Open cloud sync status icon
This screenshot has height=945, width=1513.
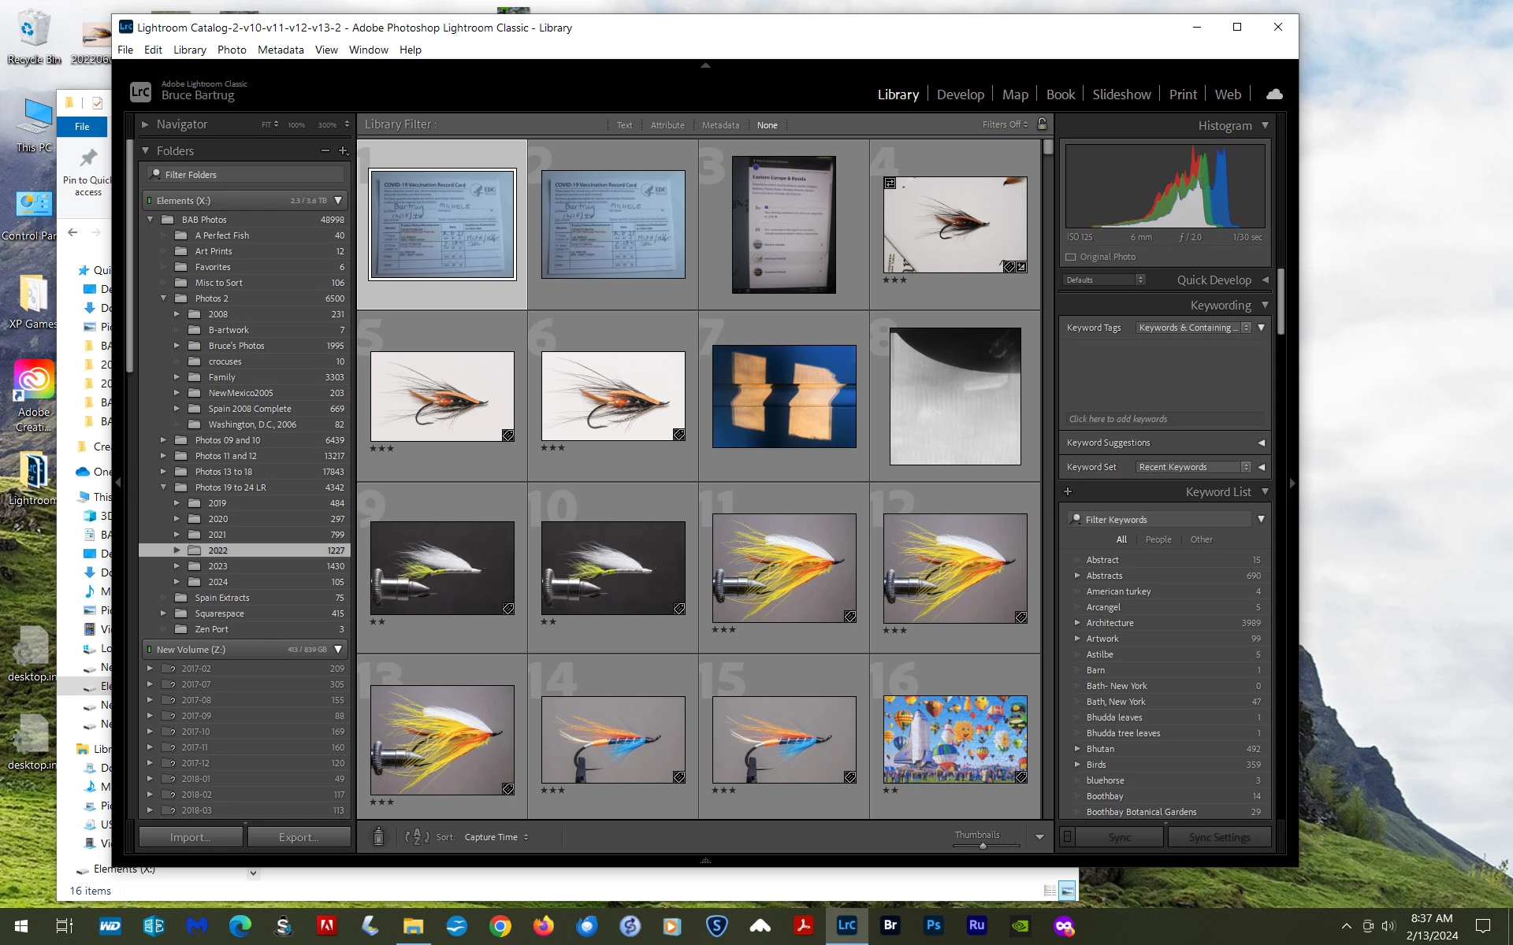[x=1273, y=94]
